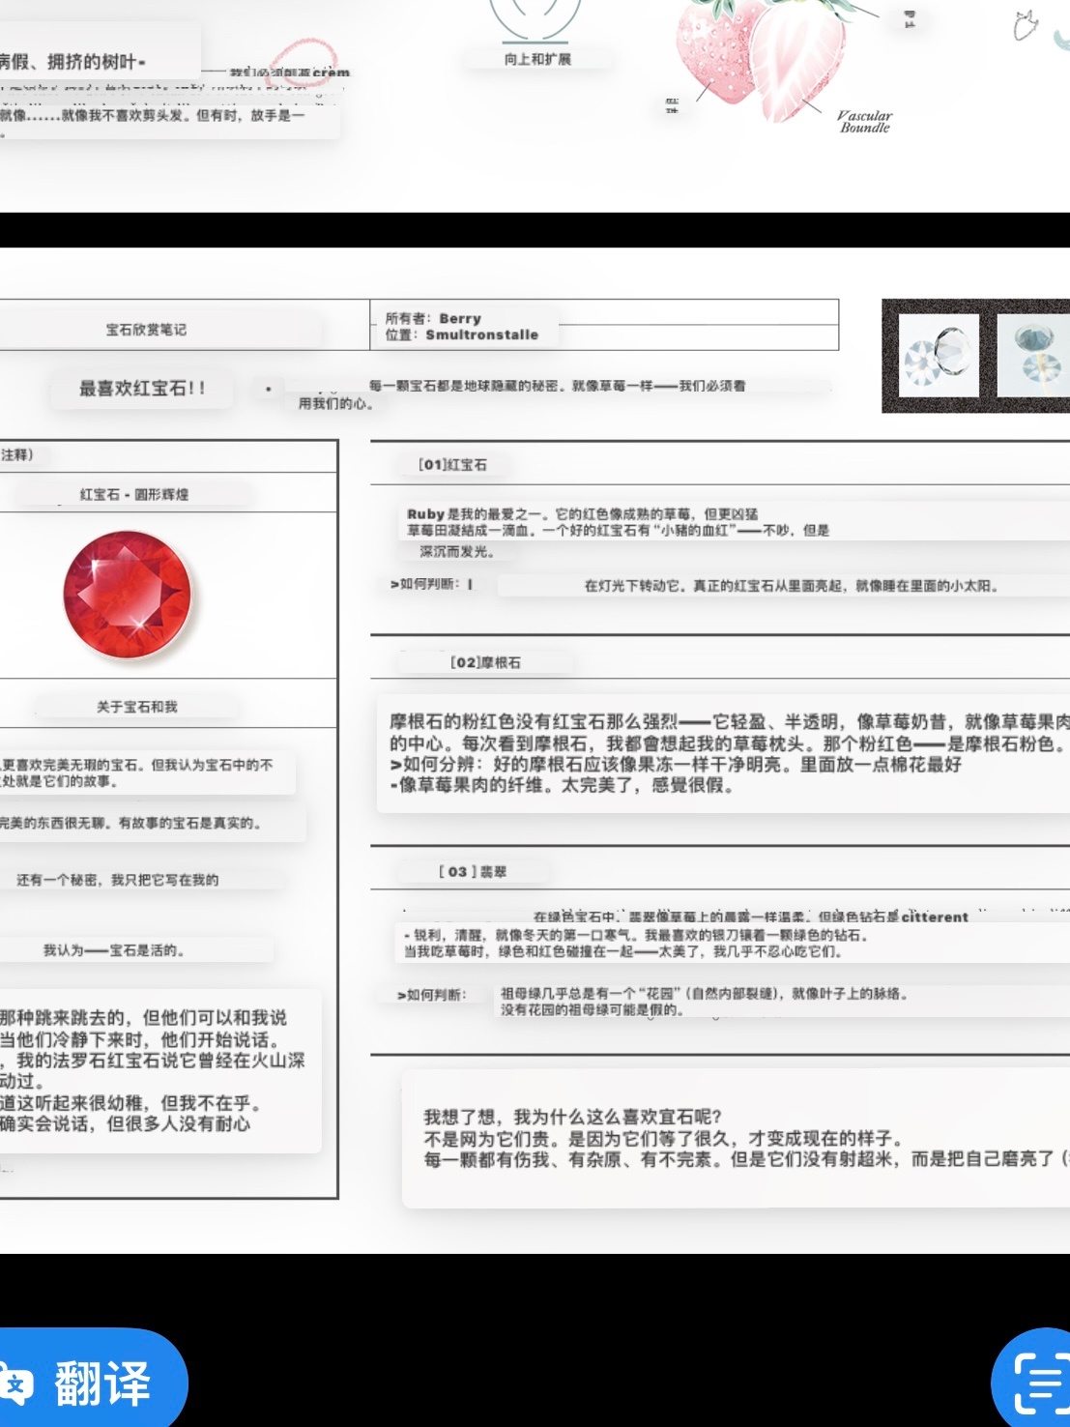
Task: Select the text '深沉而发光。'
Action: pyautogui.click(x=457, y=552)
